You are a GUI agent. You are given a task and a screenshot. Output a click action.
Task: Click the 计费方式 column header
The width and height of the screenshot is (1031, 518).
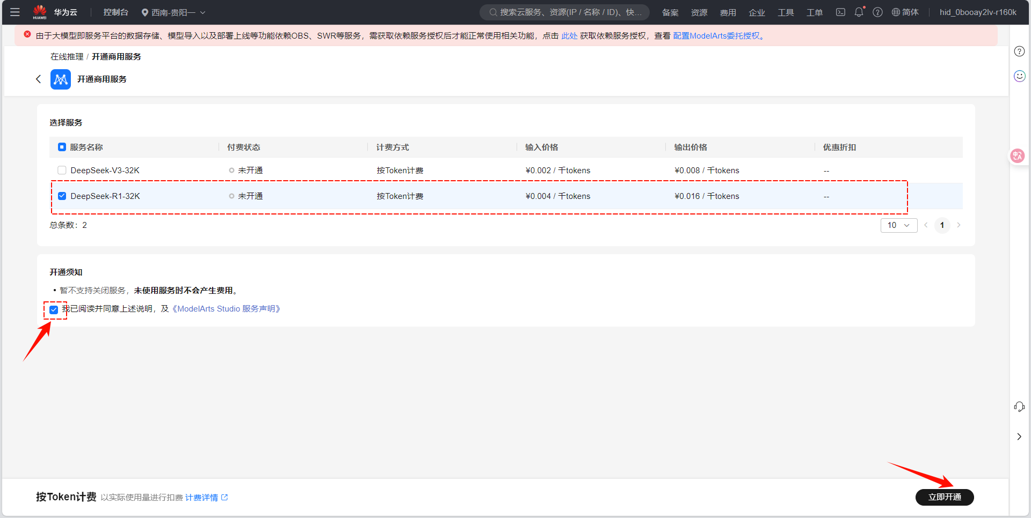coord(393,147)
